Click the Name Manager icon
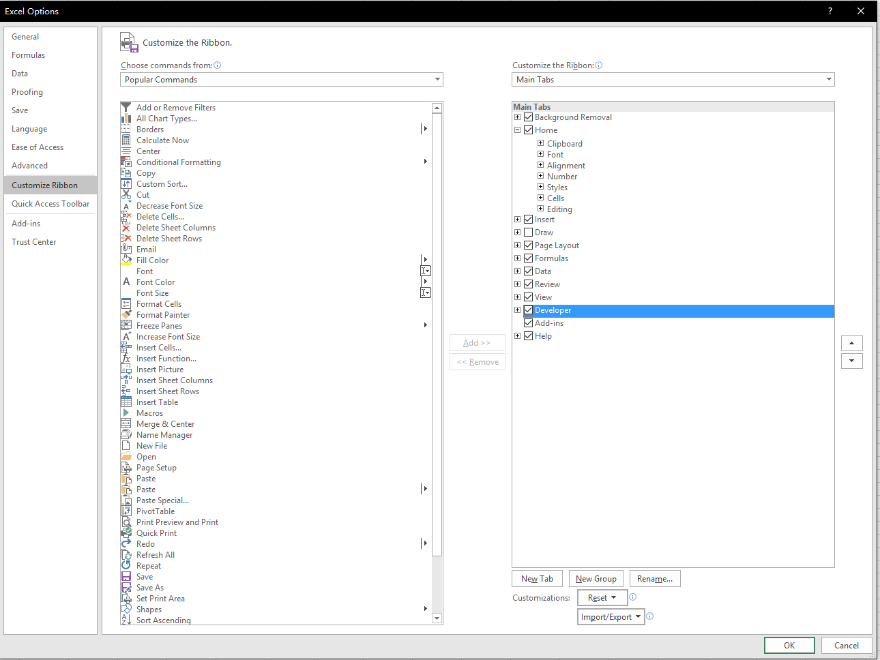Image resolution: width=880 pixels, height=660 pixels. (x=126, y=435)
